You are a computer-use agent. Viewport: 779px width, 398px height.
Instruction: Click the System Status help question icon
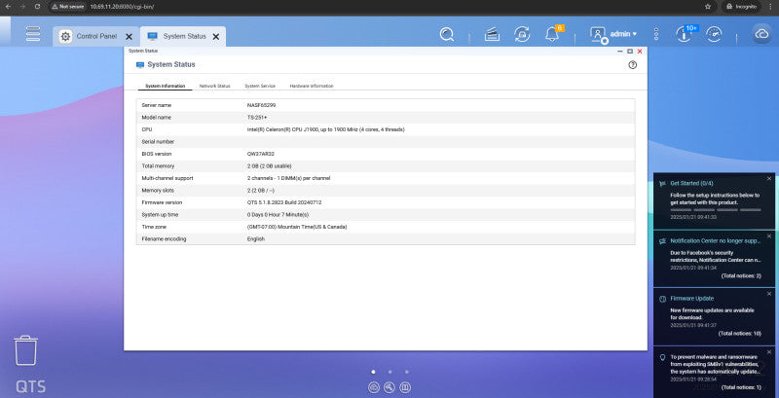(x=632, y=65)
